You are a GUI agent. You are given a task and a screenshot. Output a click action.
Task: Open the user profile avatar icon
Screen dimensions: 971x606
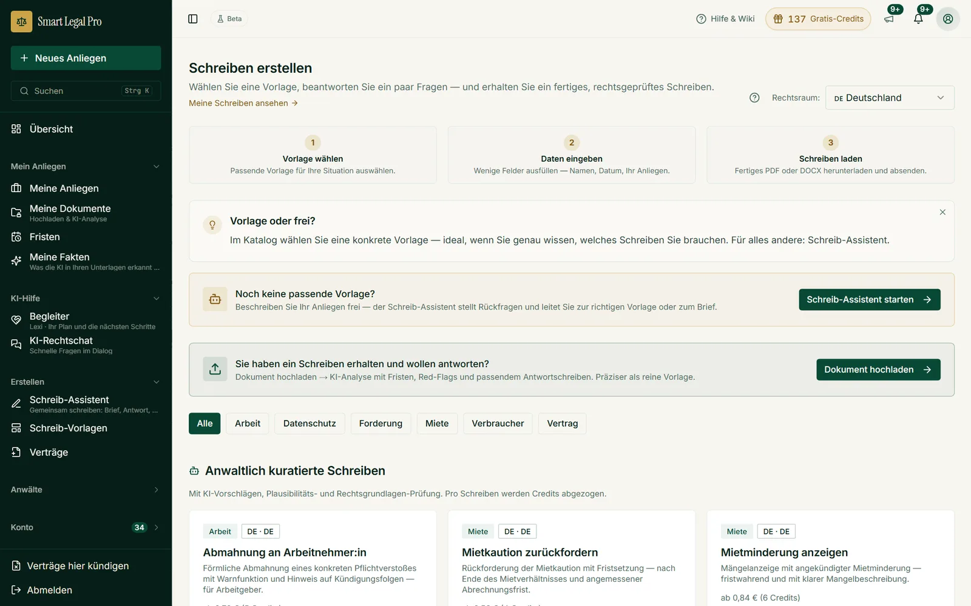(x=948, y=19)
